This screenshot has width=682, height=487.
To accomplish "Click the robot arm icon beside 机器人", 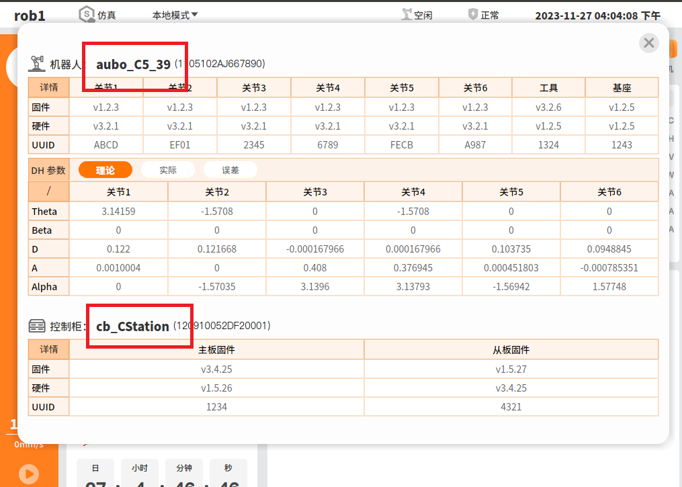I will 37,64.
